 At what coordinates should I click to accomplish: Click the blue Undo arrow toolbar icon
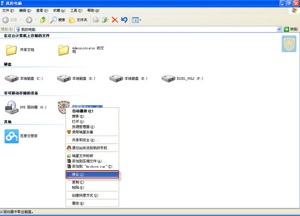point(124,20)
